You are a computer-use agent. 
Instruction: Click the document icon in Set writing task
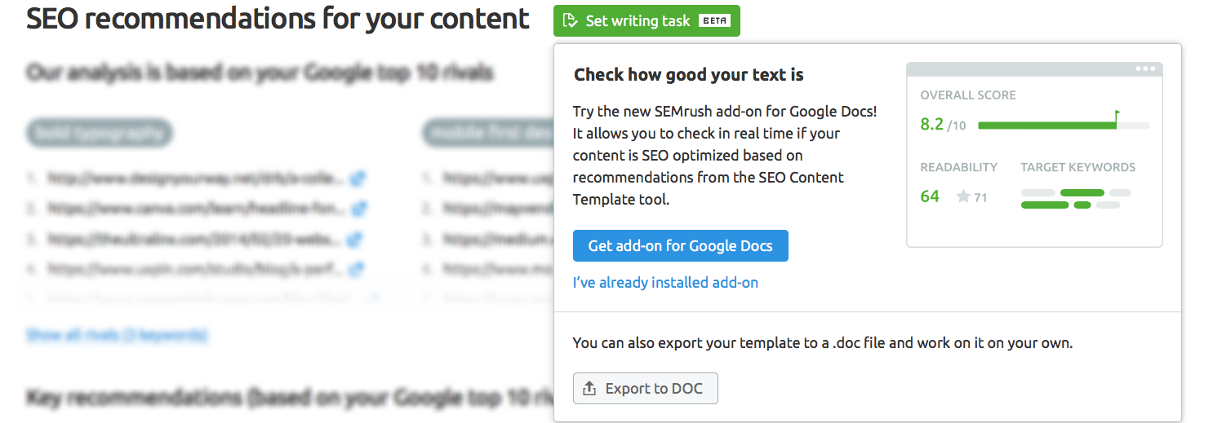point(571,21)
